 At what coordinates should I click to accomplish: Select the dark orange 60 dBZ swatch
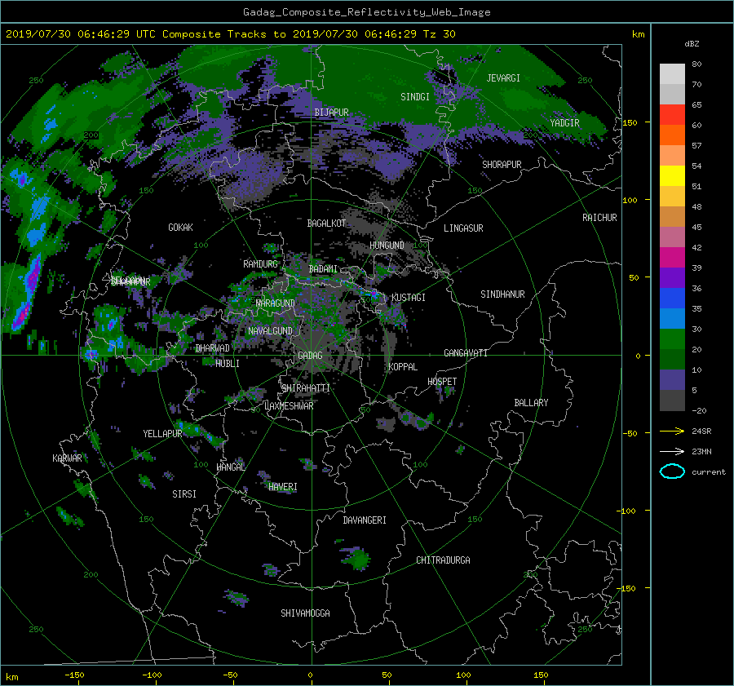point(672,135)
